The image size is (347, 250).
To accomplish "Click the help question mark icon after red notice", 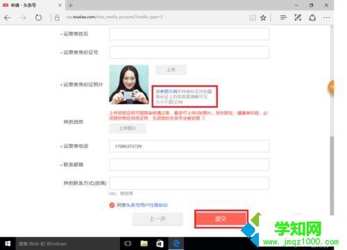I will tap(203, 118).
